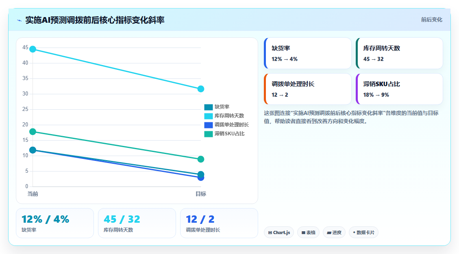Click the 当前 x-axis label
This screenshot has width=459, height=254.
pos(33,194)
